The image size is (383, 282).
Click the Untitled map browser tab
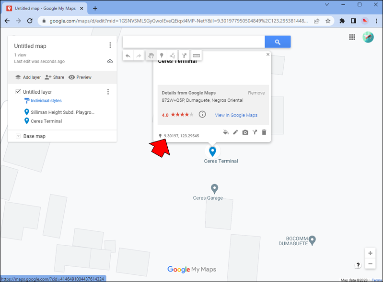45,8
